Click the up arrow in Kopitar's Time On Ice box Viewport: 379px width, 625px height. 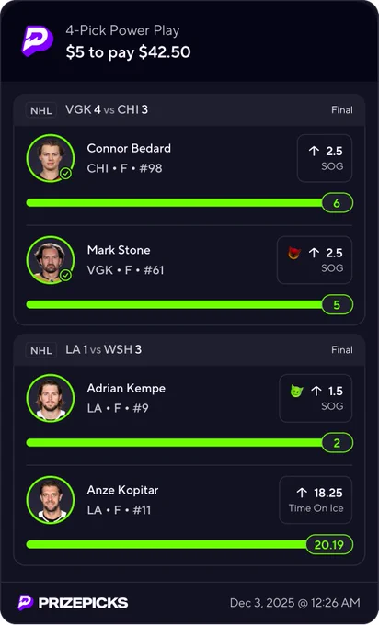[x=302, y=493]
